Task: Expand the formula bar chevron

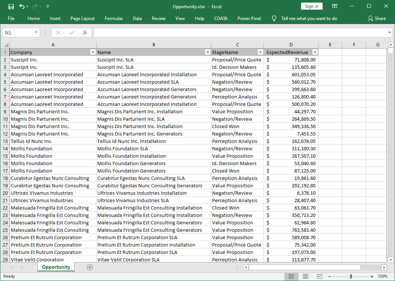Action: click(389, 33)
